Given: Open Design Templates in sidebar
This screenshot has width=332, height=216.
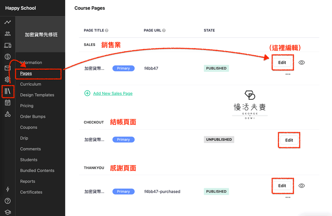Looking at the screenshot, I should [x=37, y=95].
